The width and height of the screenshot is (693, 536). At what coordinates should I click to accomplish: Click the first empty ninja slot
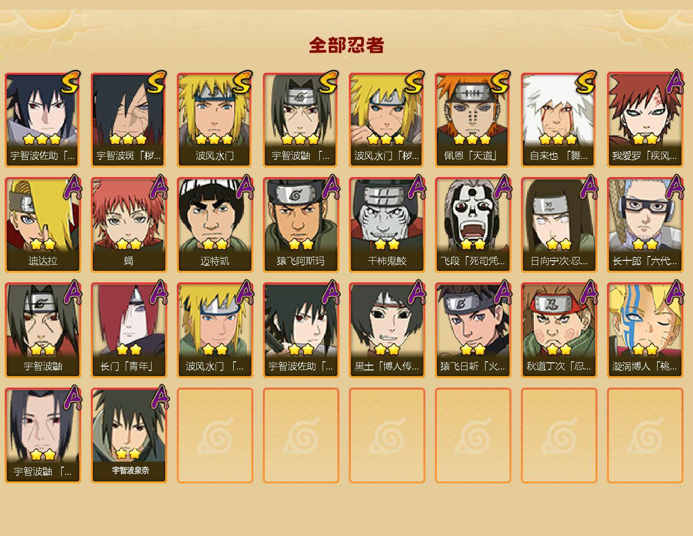215,435
